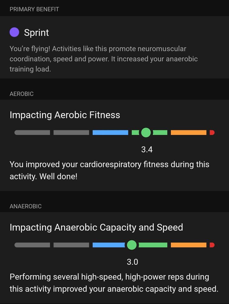Select the Sprint primary benefit title

tap(36, 33)
